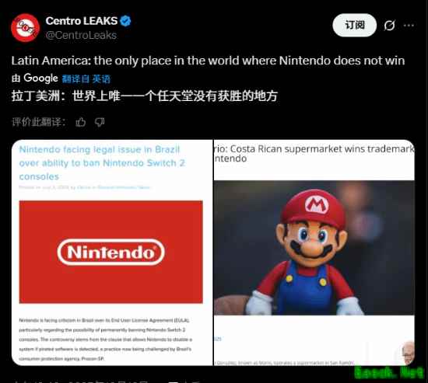Open the Centro LEAKS display name
Image resolution: width=428 pixels, height=383 pixels.
[x=82, y=21]
